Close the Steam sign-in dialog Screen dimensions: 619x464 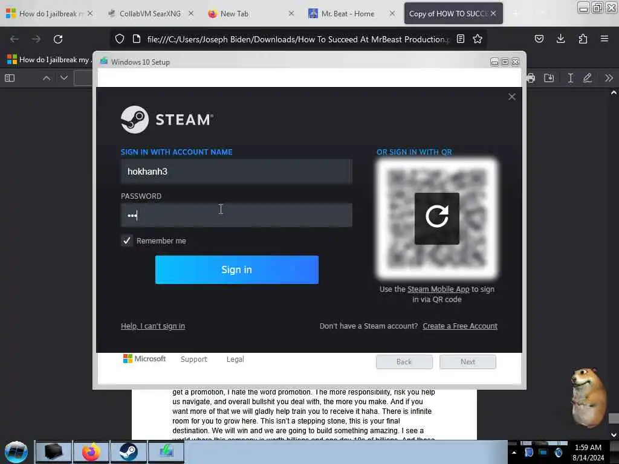[x=511, y=97]
